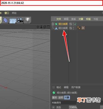Image resolution: width=103 pixels, height=109 pixels.
Task: Add a light using the bulb icon
Action: (x=28, y=20)
